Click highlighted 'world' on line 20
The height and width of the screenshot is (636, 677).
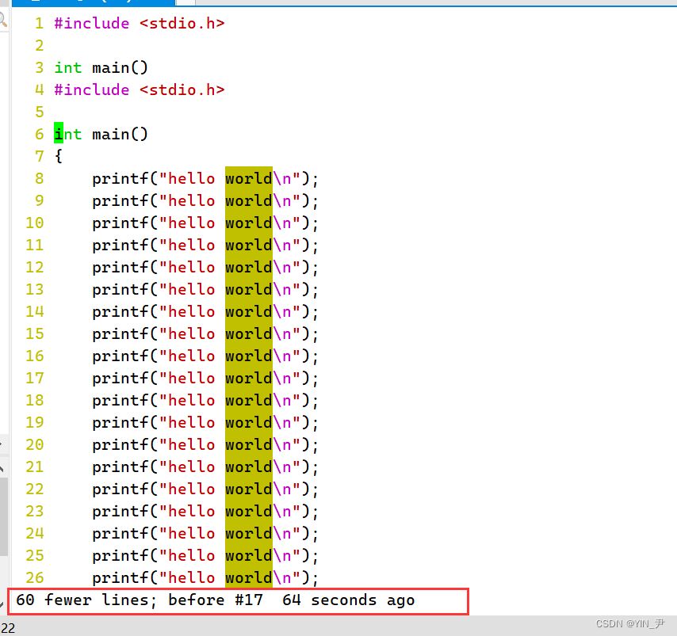pyautogui.click(x=248, y=445)
